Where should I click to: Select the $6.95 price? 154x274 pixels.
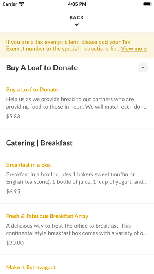pos(13,191)
